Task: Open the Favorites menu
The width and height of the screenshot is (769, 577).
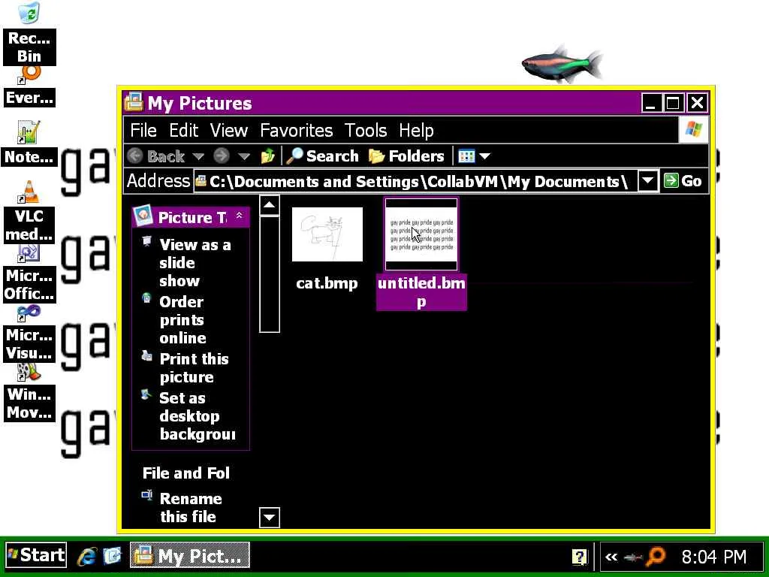Action: point(296,131)
